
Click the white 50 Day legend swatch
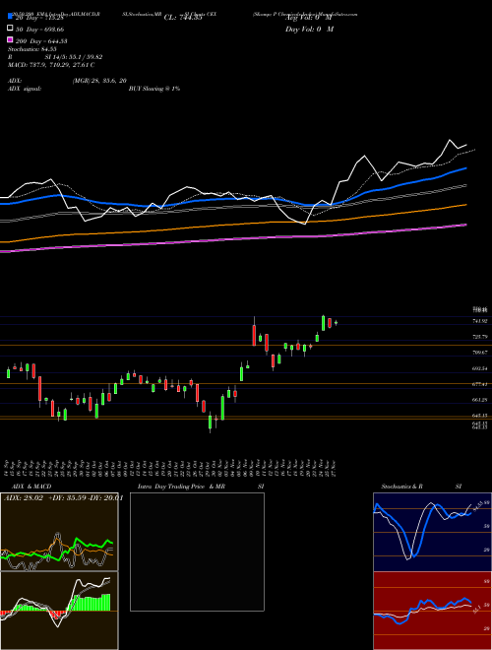(11, 29)
